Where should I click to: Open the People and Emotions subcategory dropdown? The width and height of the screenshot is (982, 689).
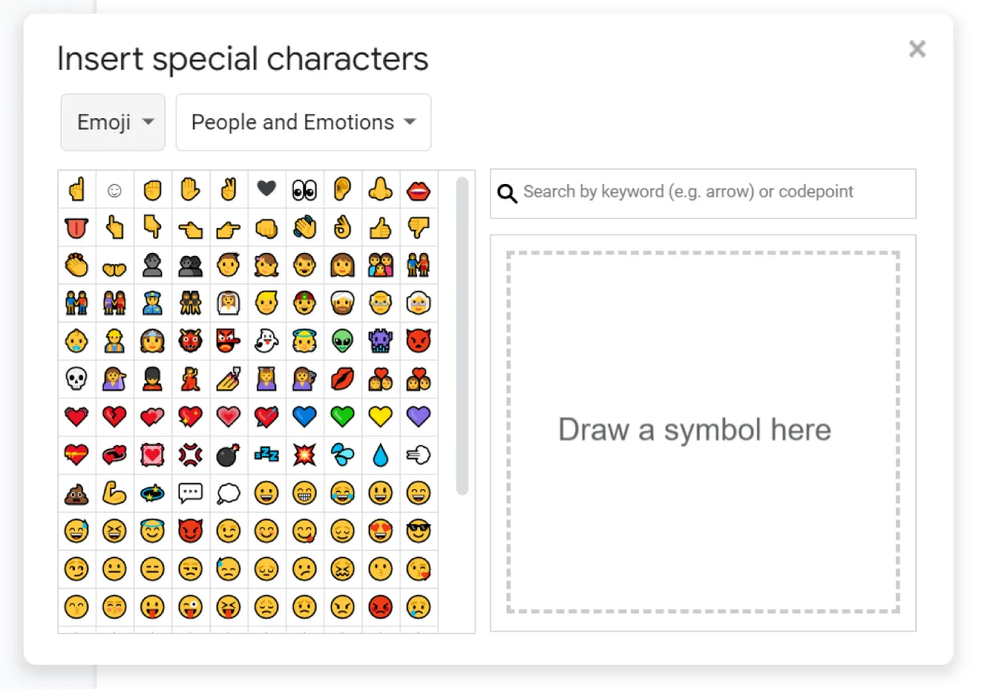point(303,122)
